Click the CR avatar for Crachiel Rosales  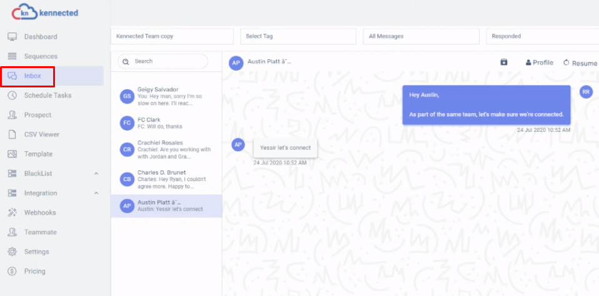coord(127,149)
